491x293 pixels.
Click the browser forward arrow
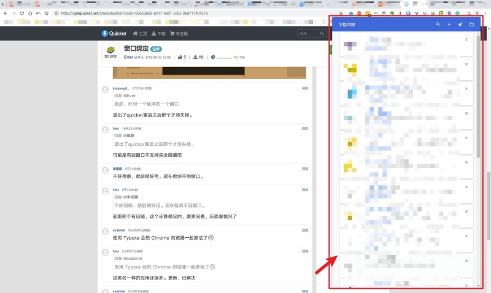click(x=14, y=13)
